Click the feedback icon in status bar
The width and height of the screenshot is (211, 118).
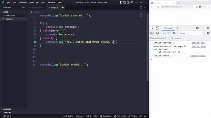click(x=141, y=116)
